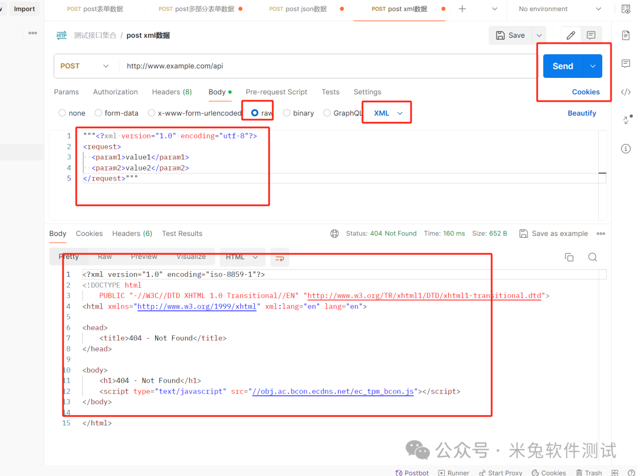Open the Tests tab
637x476 pixels.
(x=330, y=92)
